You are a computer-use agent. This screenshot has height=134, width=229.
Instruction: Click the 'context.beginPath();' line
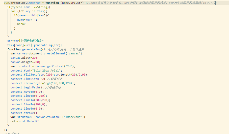tap(27, 87)
